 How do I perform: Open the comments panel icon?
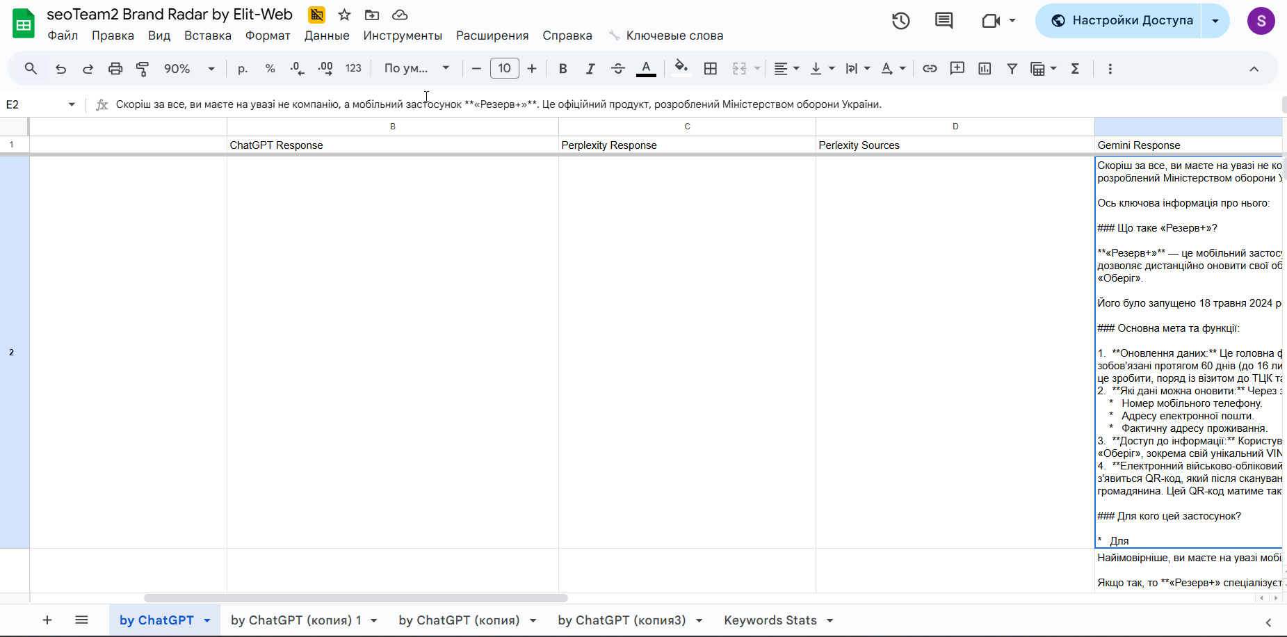944,21
